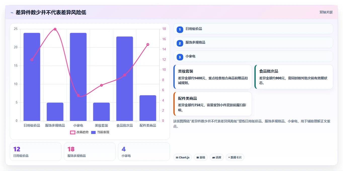
Task: Click the stat card showing 18
Action: click(90, 152)
